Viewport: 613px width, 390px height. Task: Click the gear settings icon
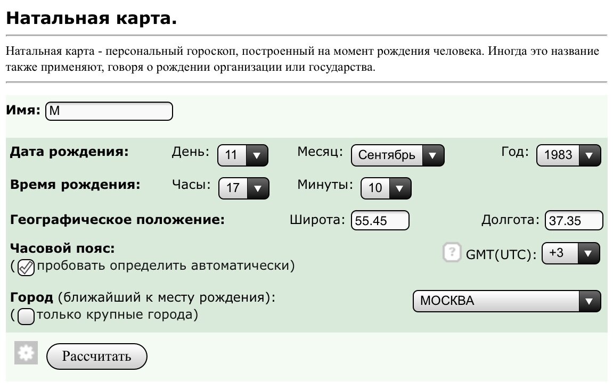pos(26,352)
